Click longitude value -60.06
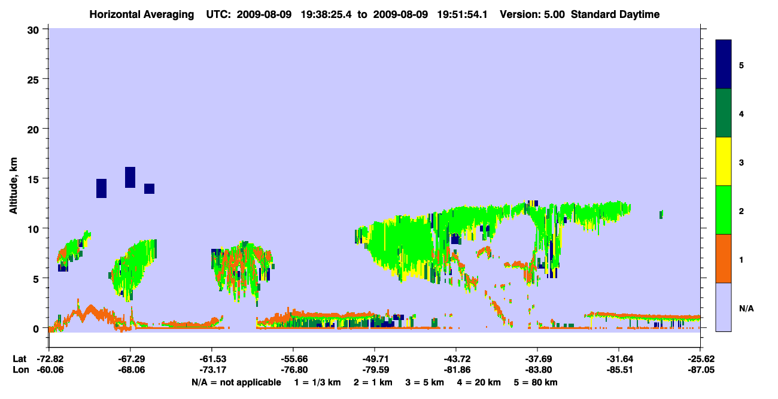This screenshot has width=778, height=399. click(49, 370)
